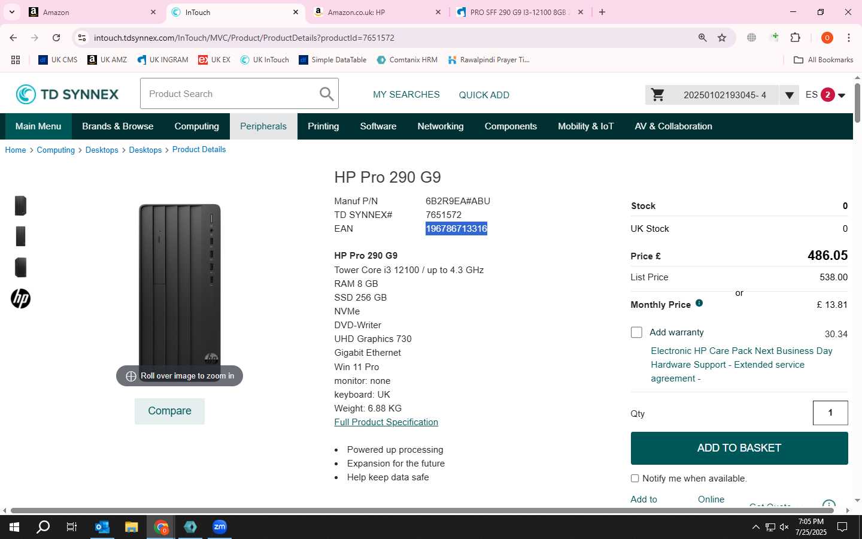Screen dimensions: 862x539
Task: Select the third product thumbnail image
Action: 20,267
